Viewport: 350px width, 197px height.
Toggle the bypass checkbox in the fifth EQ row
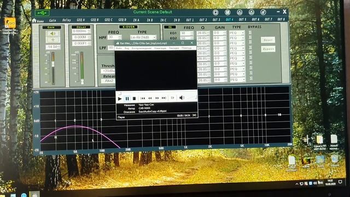[250, 53]
